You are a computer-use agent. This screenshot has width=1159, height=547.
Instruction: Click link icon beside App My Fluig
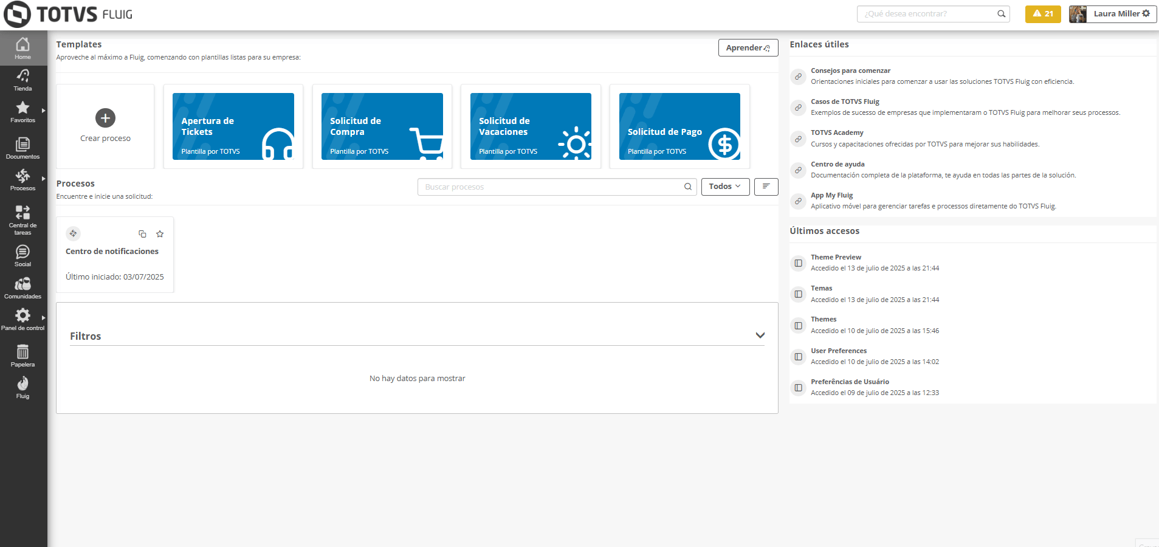798,201
